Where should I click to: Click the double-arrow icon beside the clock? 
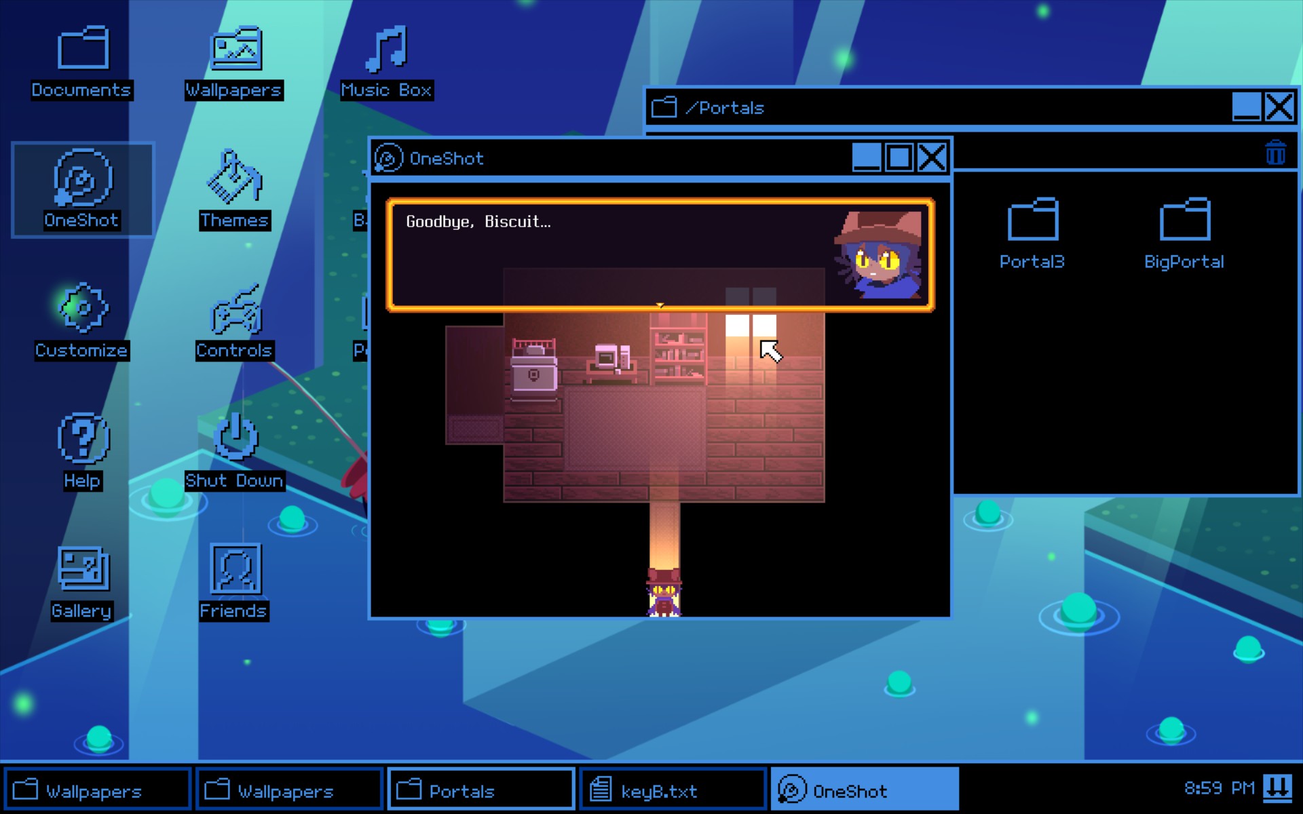click(1277, 788)
